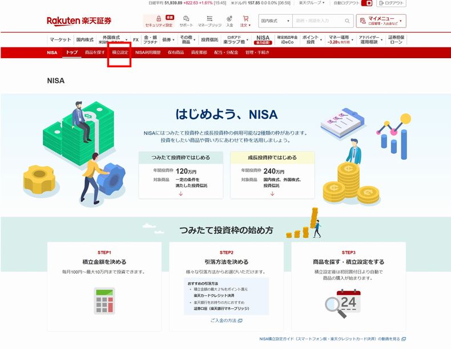Click the 入金 deposit icon
The height and width of the screenshot is (349, 451).
click(x=229, y=19)
